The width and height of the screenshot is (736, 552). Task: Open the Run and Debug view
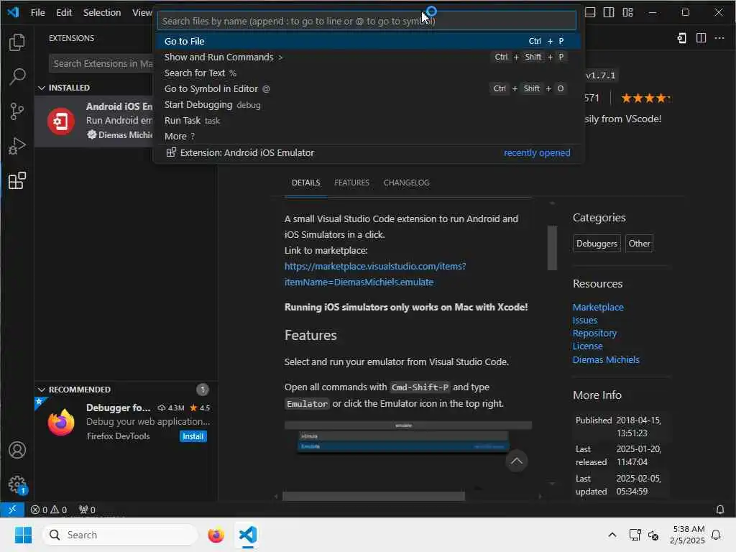point(17,146)
